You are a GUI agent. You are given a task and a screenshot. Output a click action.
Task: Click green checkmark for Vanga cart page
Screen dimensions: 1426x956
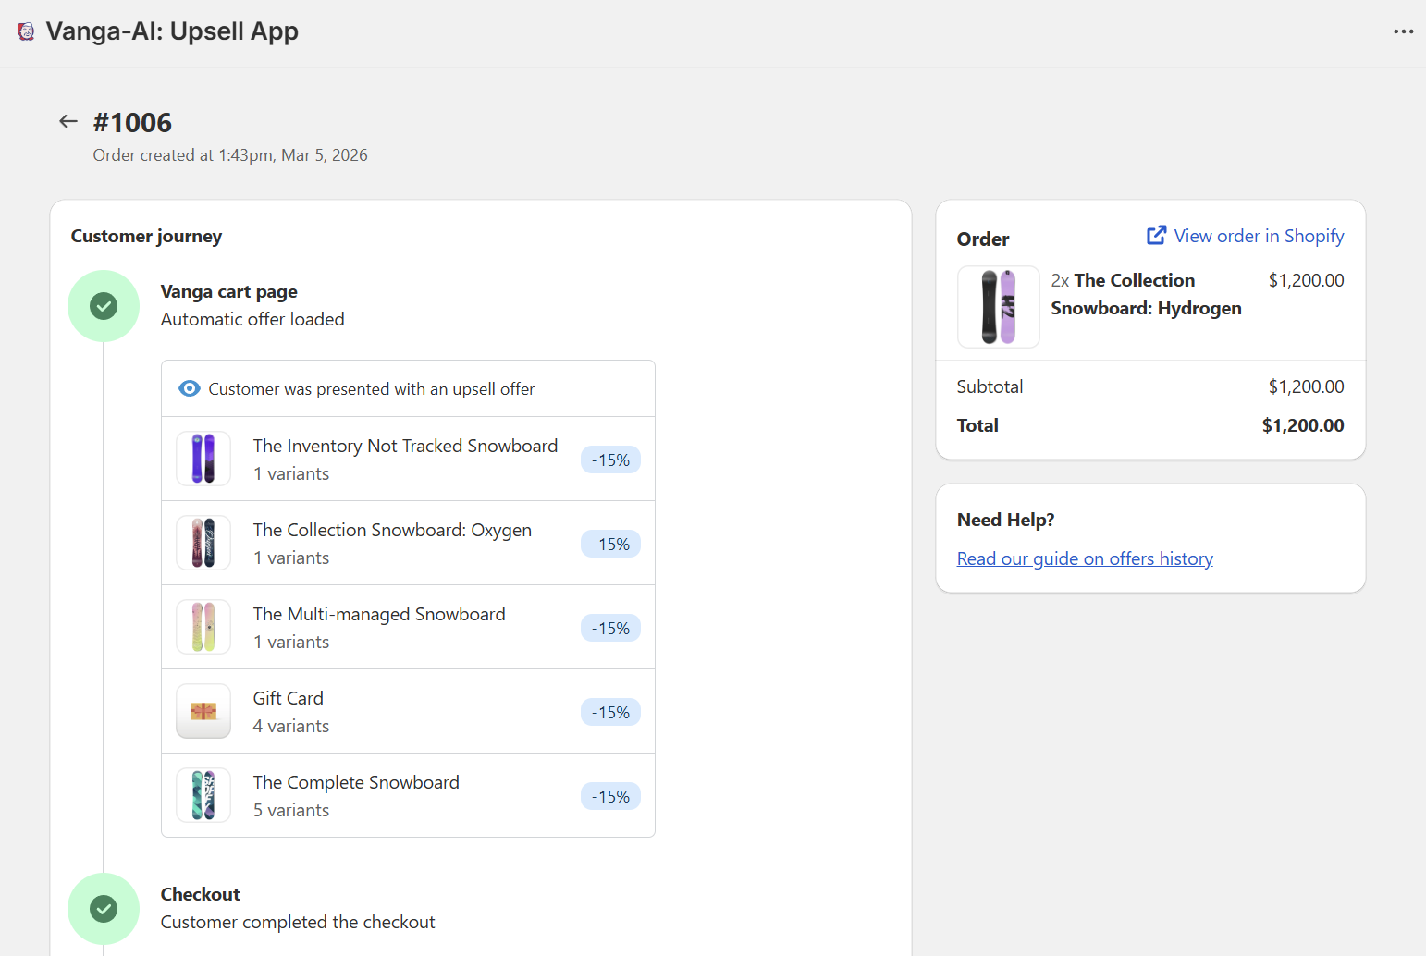point(104,306)
